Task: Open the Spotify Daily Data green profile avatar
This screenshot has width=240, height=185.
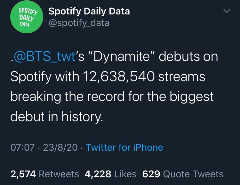Action: point(27,17)
